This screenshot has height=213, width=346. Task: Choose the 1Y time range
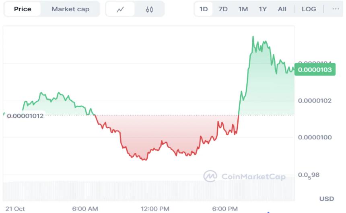pos(263,9)
